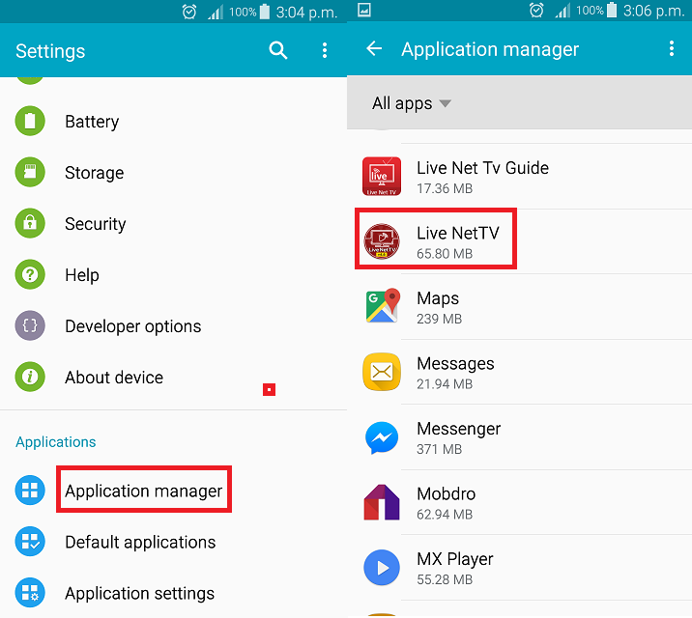Tap the 62.94 MB size text
This screenshot has width=692, height=618.
pos(445,515)
